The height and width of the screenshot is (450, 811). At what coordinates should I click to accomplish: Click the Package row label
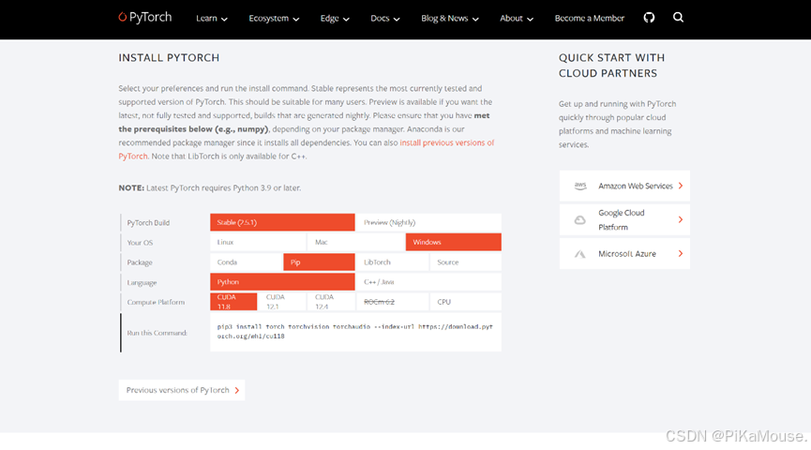click(x=140, y=262)
